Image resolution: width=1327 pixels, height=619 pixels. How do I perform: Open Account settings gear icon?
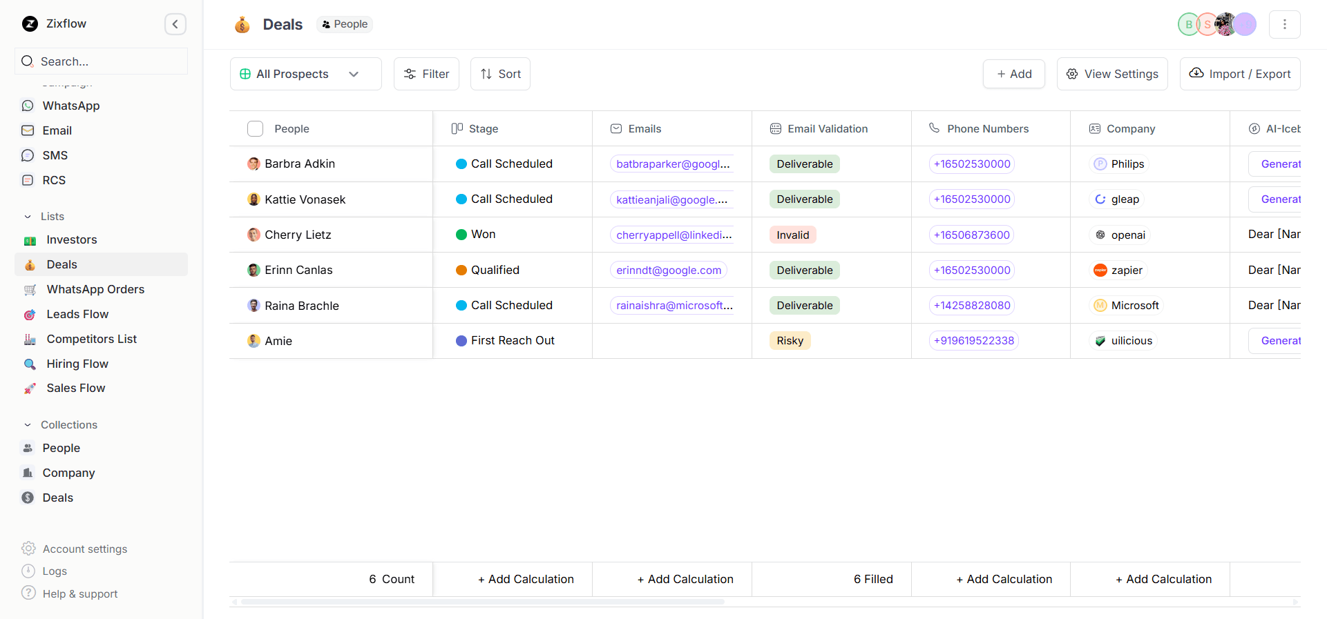point(28,549)
